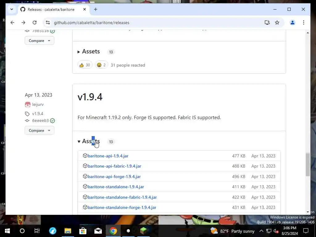Open Chrome three-dot menu

coord(304,23)
